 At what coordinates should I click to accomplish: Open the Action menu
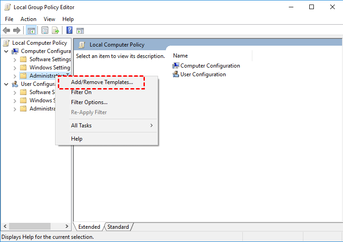(28, 19)
